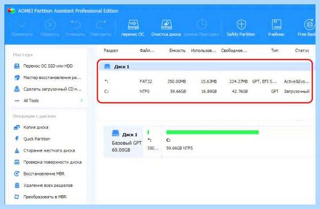This screenshot has height=209, width=320.
Task: Click Преобразовать в MBR operation
Action: point(40,197)
